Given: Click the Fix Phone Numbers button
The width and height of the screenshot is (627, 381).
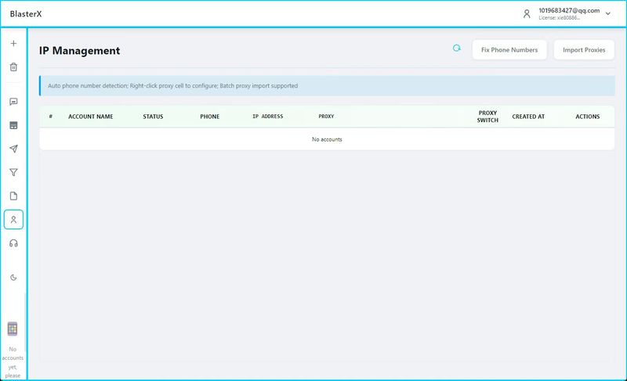Looking at the screenshot, I should 509,50.
